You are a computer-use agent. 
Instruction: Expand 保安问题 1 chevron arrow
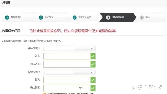point(92,49)
